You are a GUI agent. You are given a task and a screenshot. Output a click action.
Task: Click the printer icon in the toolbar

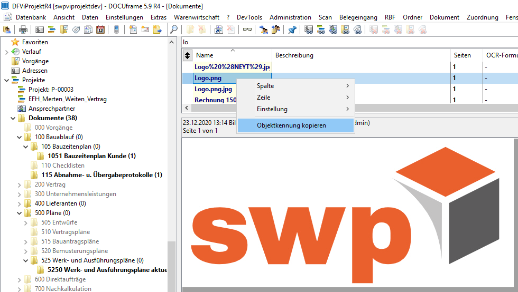(x=23, y=30)
